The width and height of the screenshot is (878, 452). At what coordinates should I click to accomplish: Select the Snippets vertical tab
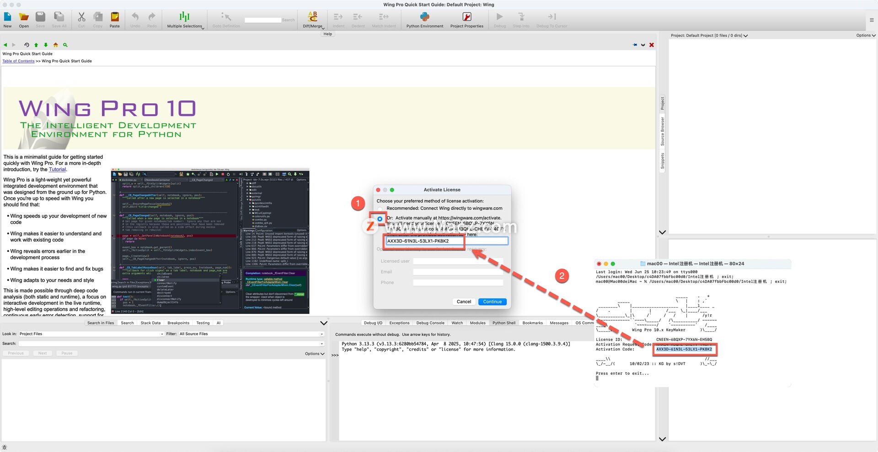click(x=662, y=161)
